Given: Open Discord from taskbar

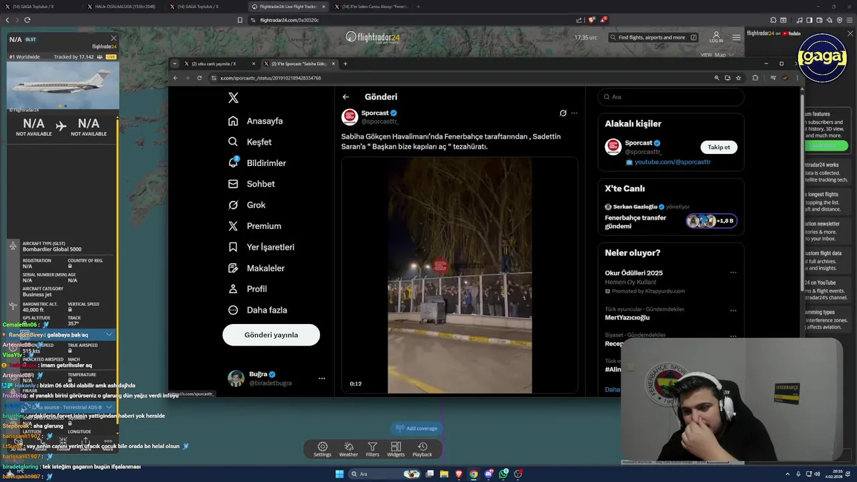Looking at the screenshot, I should [489, 474].
